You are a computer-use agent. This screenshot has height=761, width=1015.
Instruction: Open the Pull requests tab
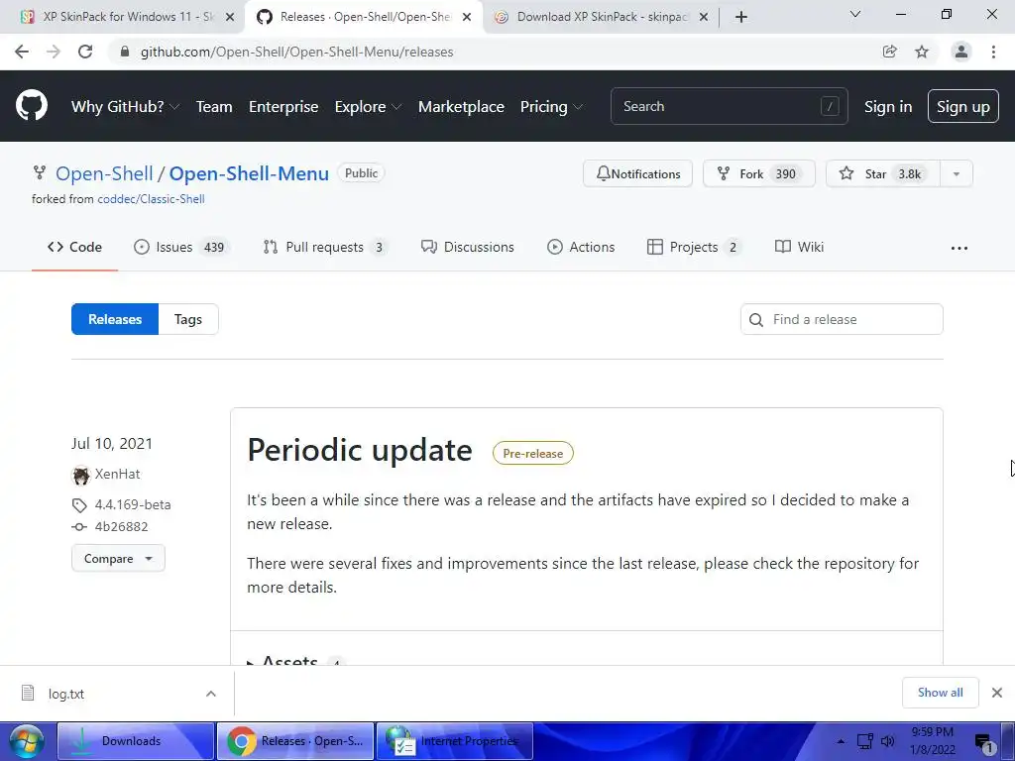pyautogui.click(x=325, y=247)
